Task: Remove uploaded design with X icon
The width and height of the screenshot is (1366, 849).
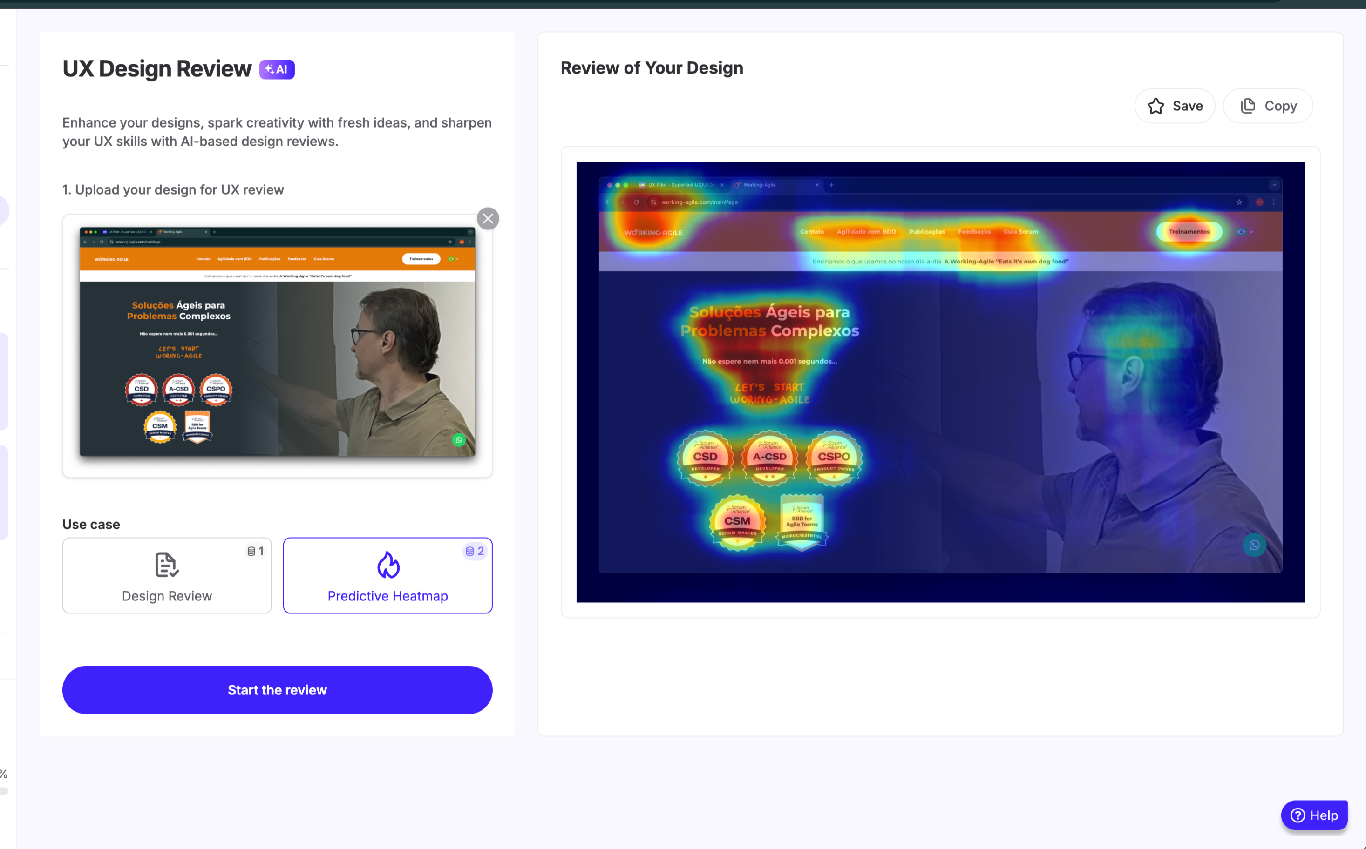Action: 488,218
